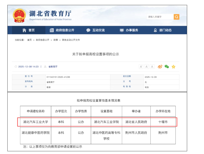The width and height of the screenshot is (204, 154).
Task: Select 部门动态 in navigation bar
Action: pyautogui.click(x=163, y=30)
